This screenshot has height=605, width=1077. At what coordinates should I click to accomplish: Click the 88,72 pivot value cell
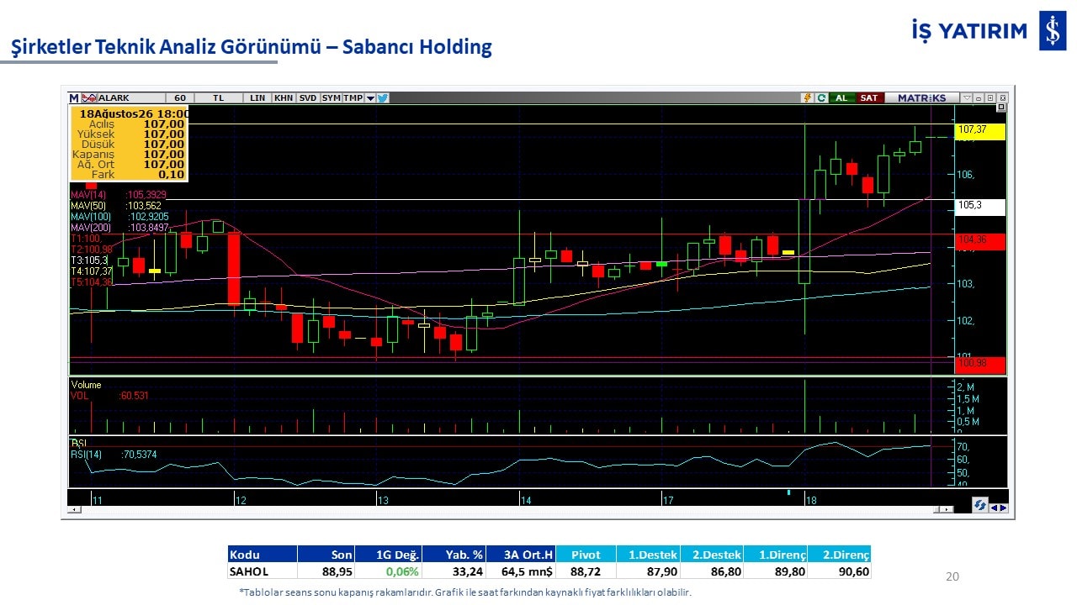586,571
